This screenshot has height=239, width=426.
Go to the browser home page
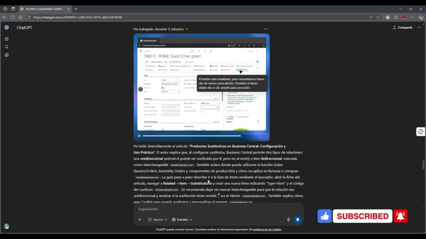20,17
